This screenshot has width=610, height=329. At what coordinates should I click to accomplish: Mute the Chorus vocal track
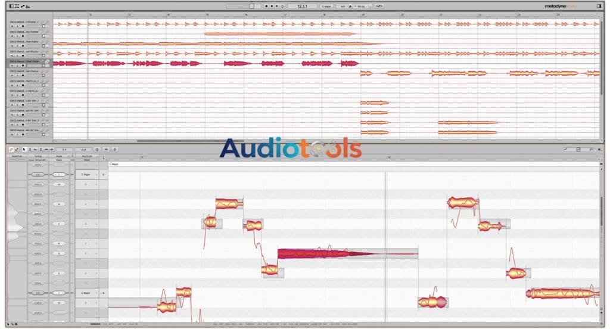pos(12,76)
